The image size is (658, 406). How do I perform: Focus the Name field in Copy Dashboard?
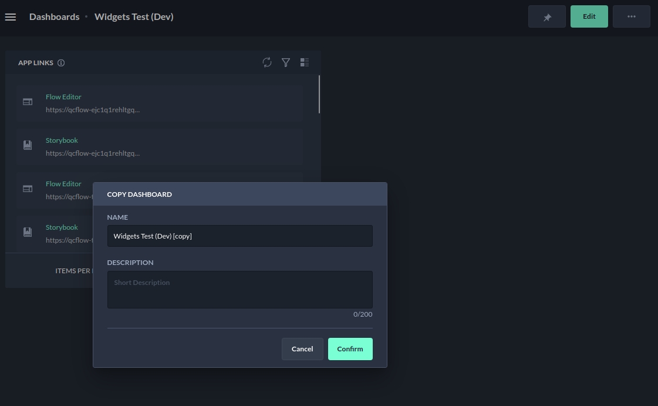pyautogui.click(x=239, y=236)
